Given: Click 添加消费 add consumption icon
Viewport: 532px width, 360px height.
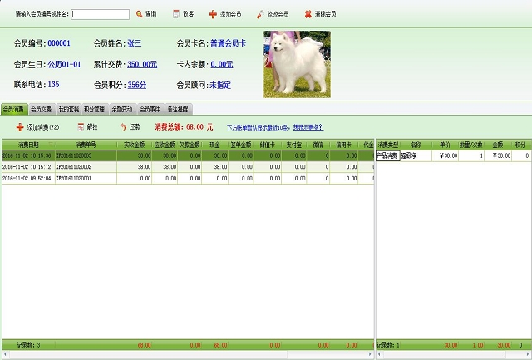Looking at the screenshot, I should (19, 127).
